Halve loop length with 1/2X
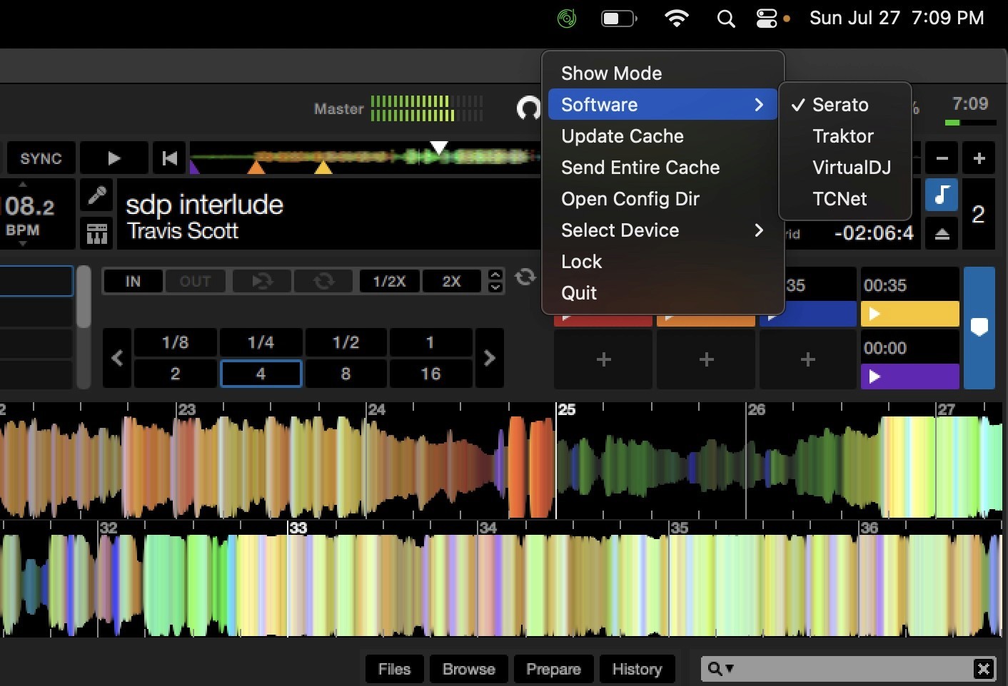1008x686 pixels. [389, 281]
